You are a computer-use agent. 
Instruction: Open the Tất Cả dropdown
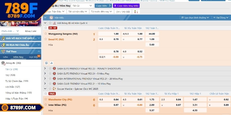(x=82, y=6)
